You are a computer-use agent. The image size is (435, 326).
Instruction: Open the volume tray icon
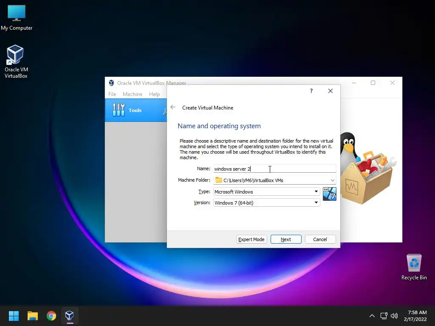394,316
